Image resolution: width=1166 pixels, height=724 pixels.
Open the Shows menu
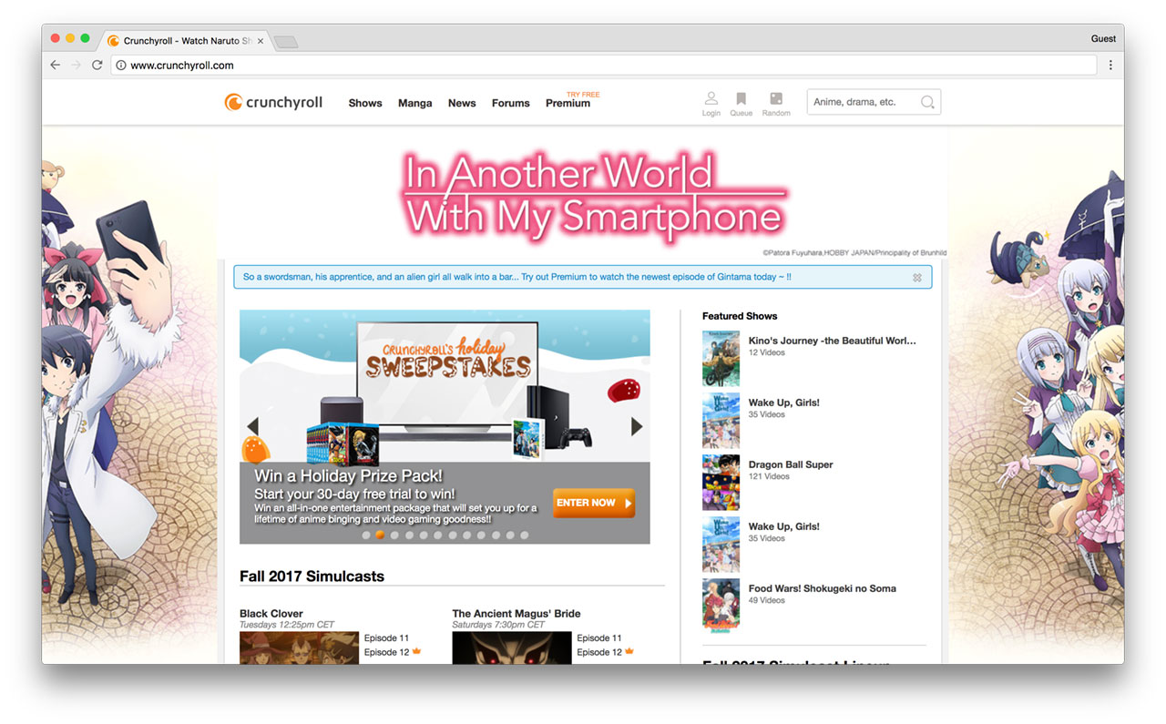(x=365, y=103)
